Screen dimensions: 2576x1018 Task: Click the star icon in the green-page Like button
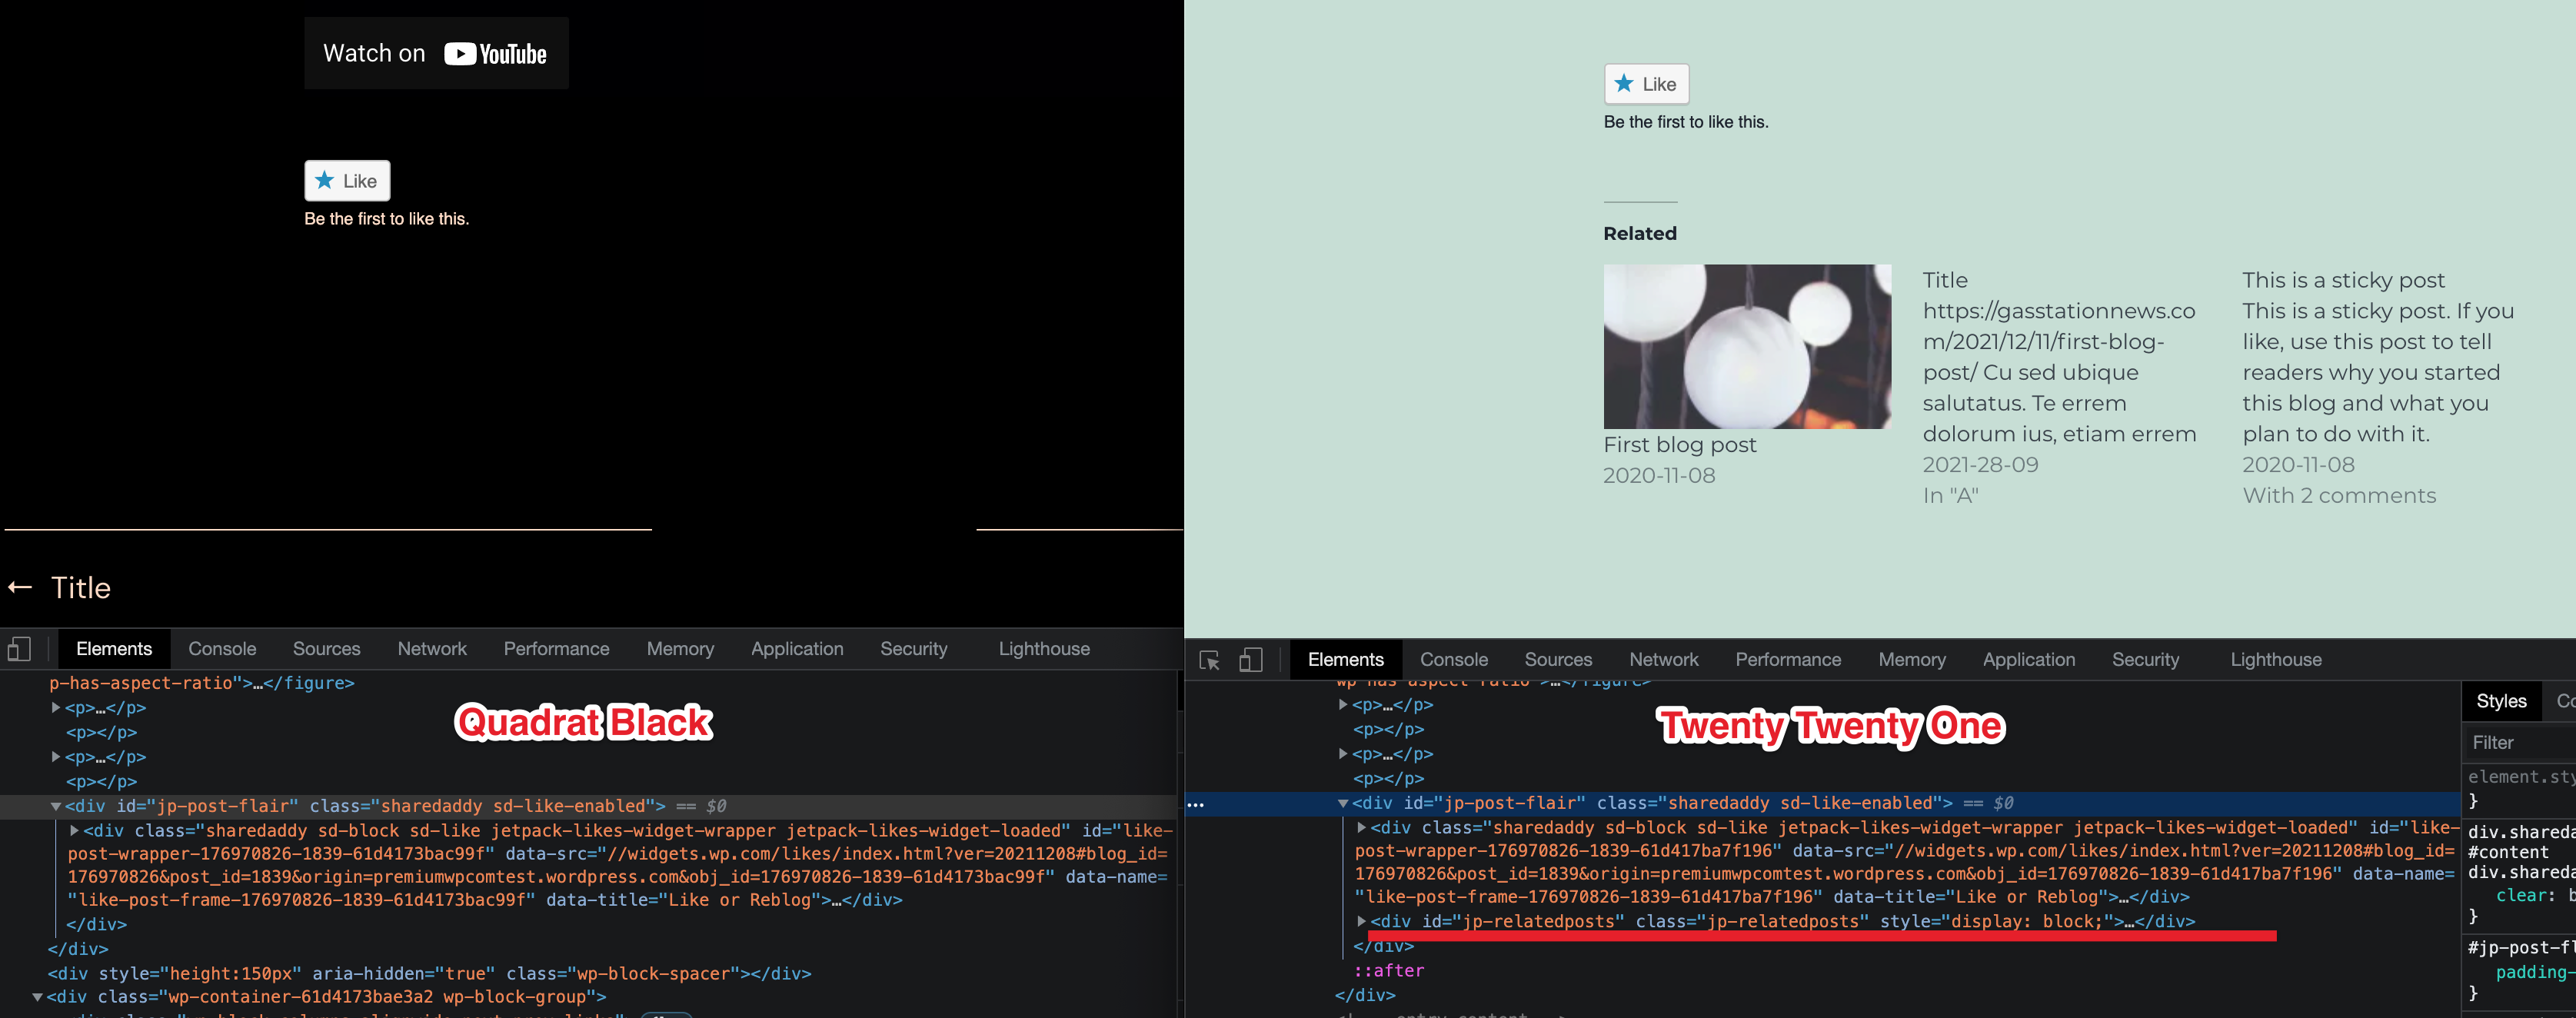pos(1625,84)
